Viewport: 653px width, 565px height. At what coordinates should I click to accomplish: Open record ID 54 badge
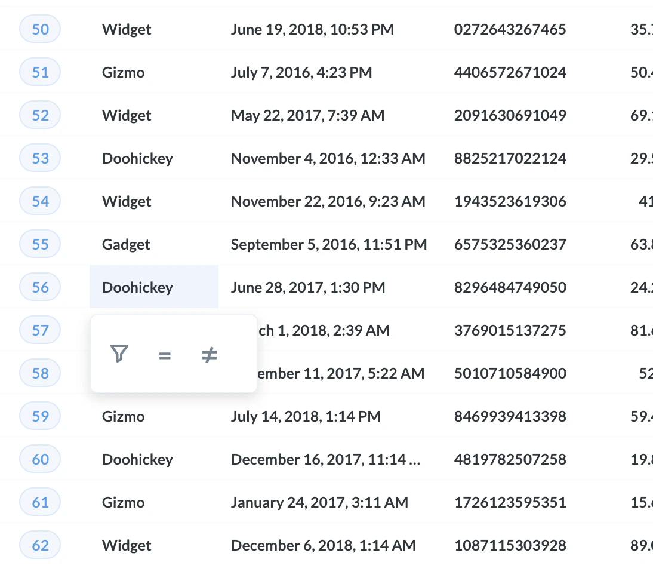pos(40,201)
